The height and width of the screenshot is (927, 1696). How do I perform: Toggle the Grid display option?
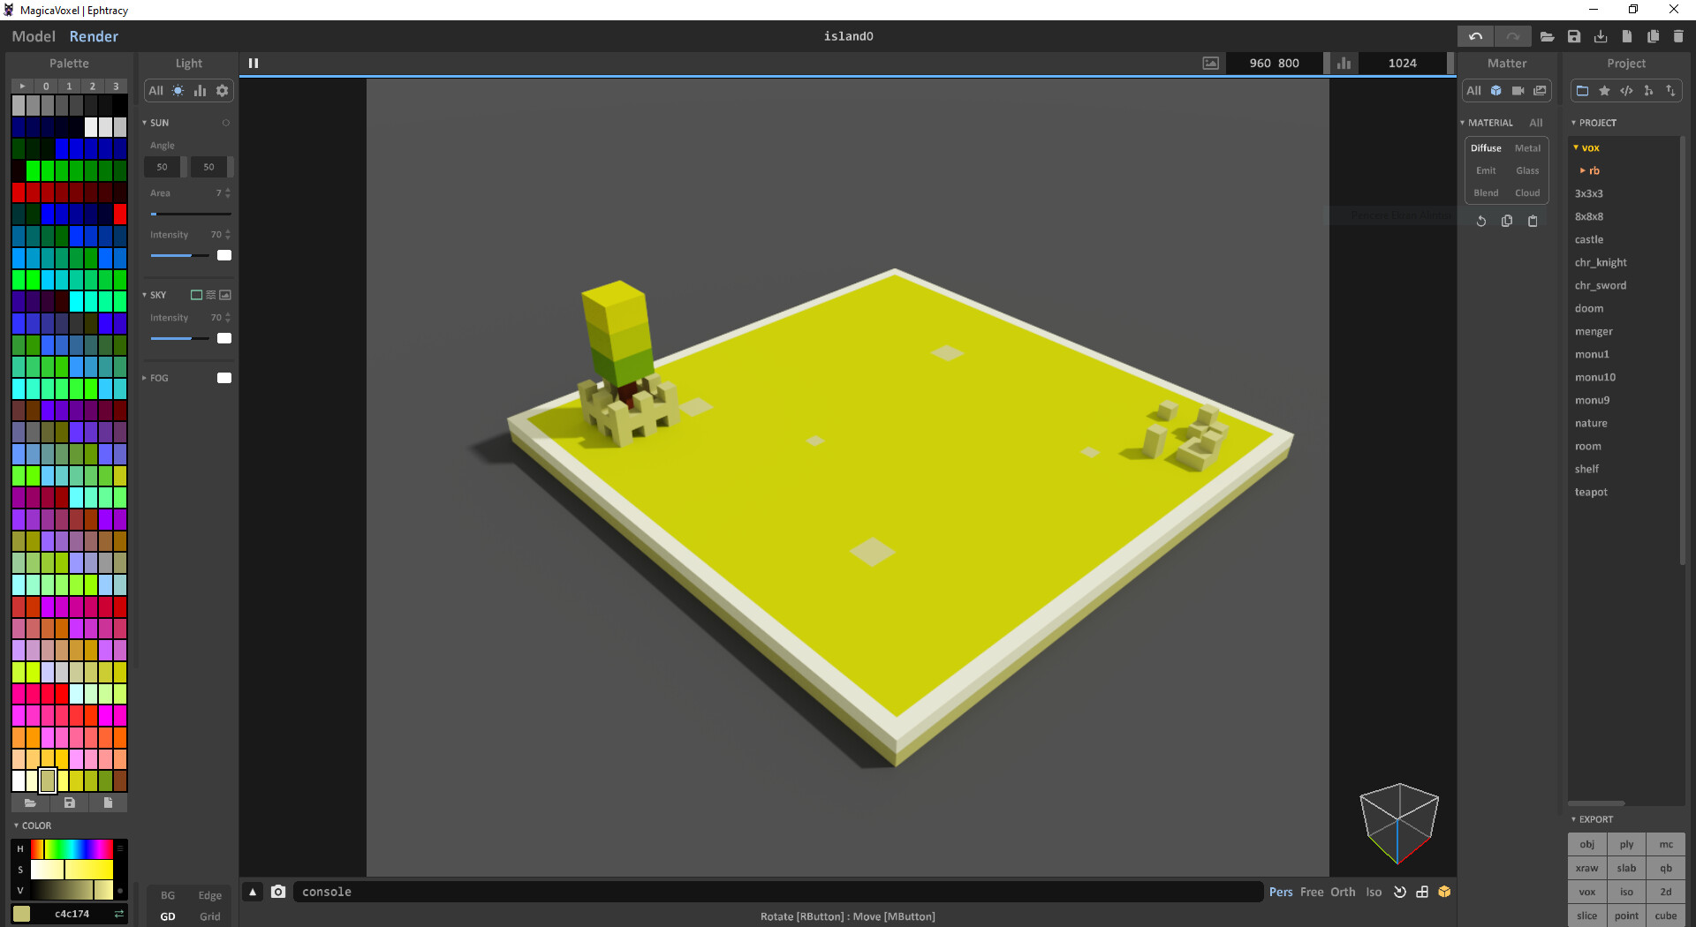click(209, 916)
